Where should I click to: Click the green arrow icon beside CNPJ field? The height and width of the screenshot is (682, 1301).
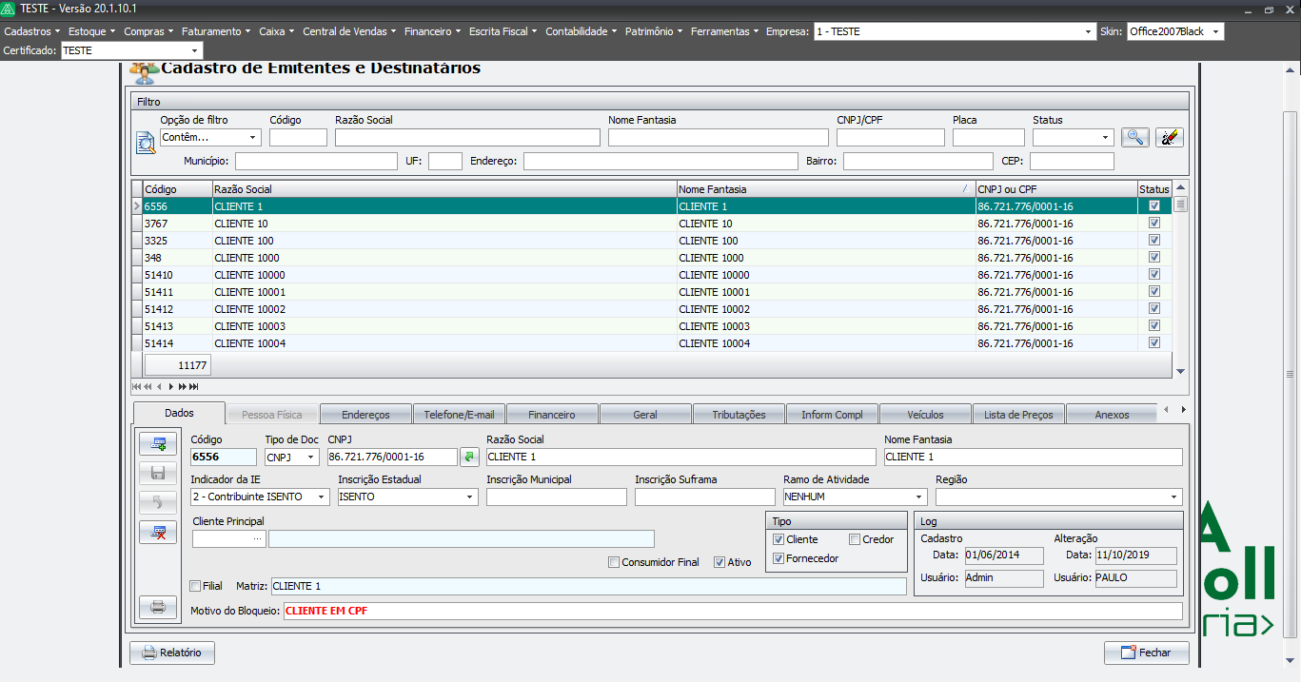pos(469,458)
